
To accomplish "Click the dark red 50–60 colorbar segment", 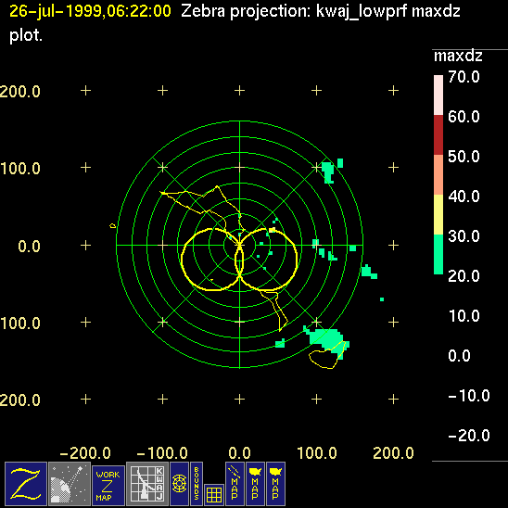I will click(x=438, y=134).
